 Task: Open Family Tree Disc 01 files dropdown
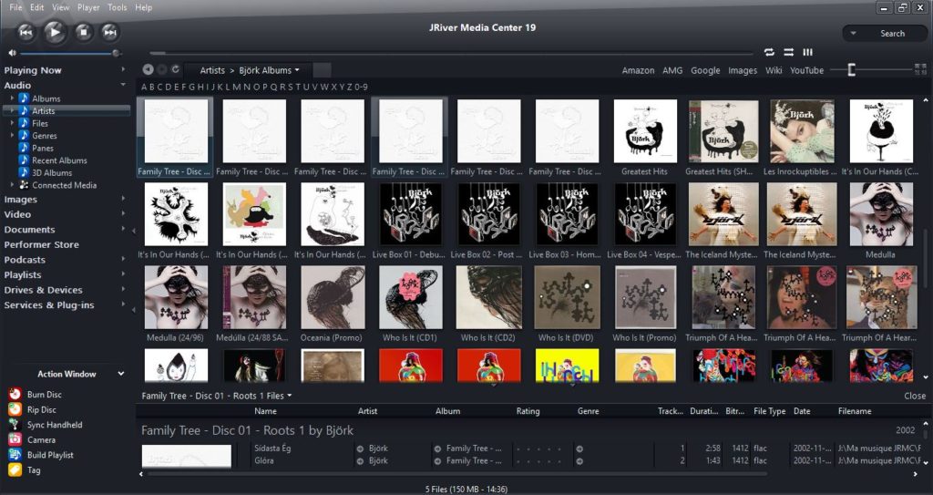[290, 396]
